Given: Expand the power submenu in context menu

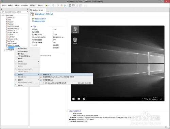Looking at the screenshot, I should [27, 61].
